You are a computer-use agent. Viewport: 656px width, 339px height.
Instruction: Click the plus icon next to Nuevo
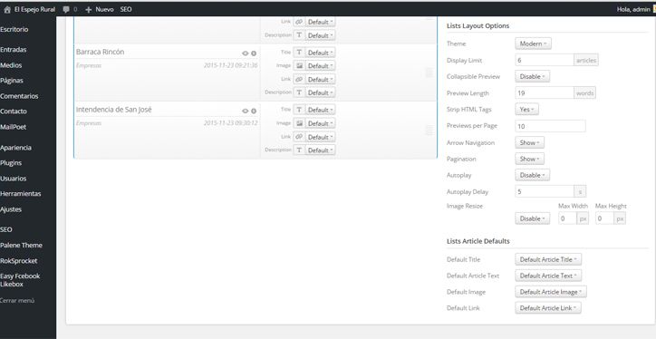coord(88,9)
